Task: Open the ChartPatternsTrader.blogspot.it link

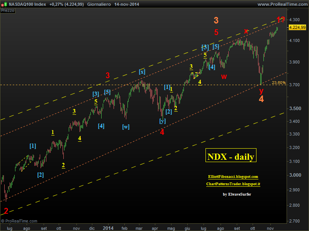Action: coord(233,184)
